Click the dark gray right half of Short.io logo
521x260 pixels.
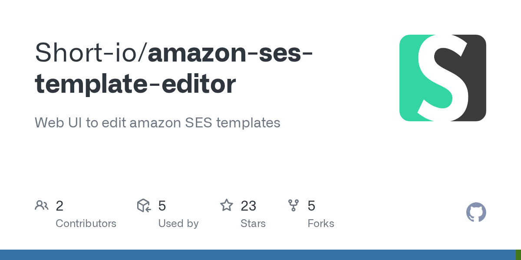coord(477,78)
